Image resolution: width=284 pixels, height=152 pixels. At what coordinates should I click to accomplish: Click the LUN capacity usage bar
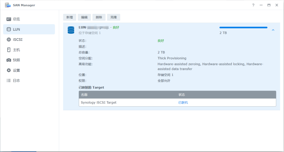[x=243, y=27]
